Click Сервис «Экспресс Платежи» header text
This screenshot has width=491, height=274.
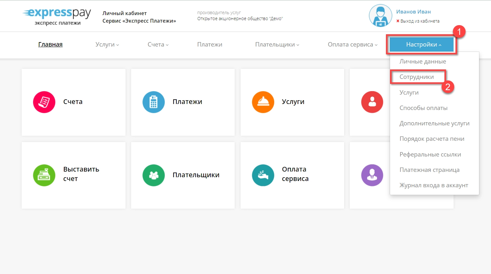tap(139, 21)
